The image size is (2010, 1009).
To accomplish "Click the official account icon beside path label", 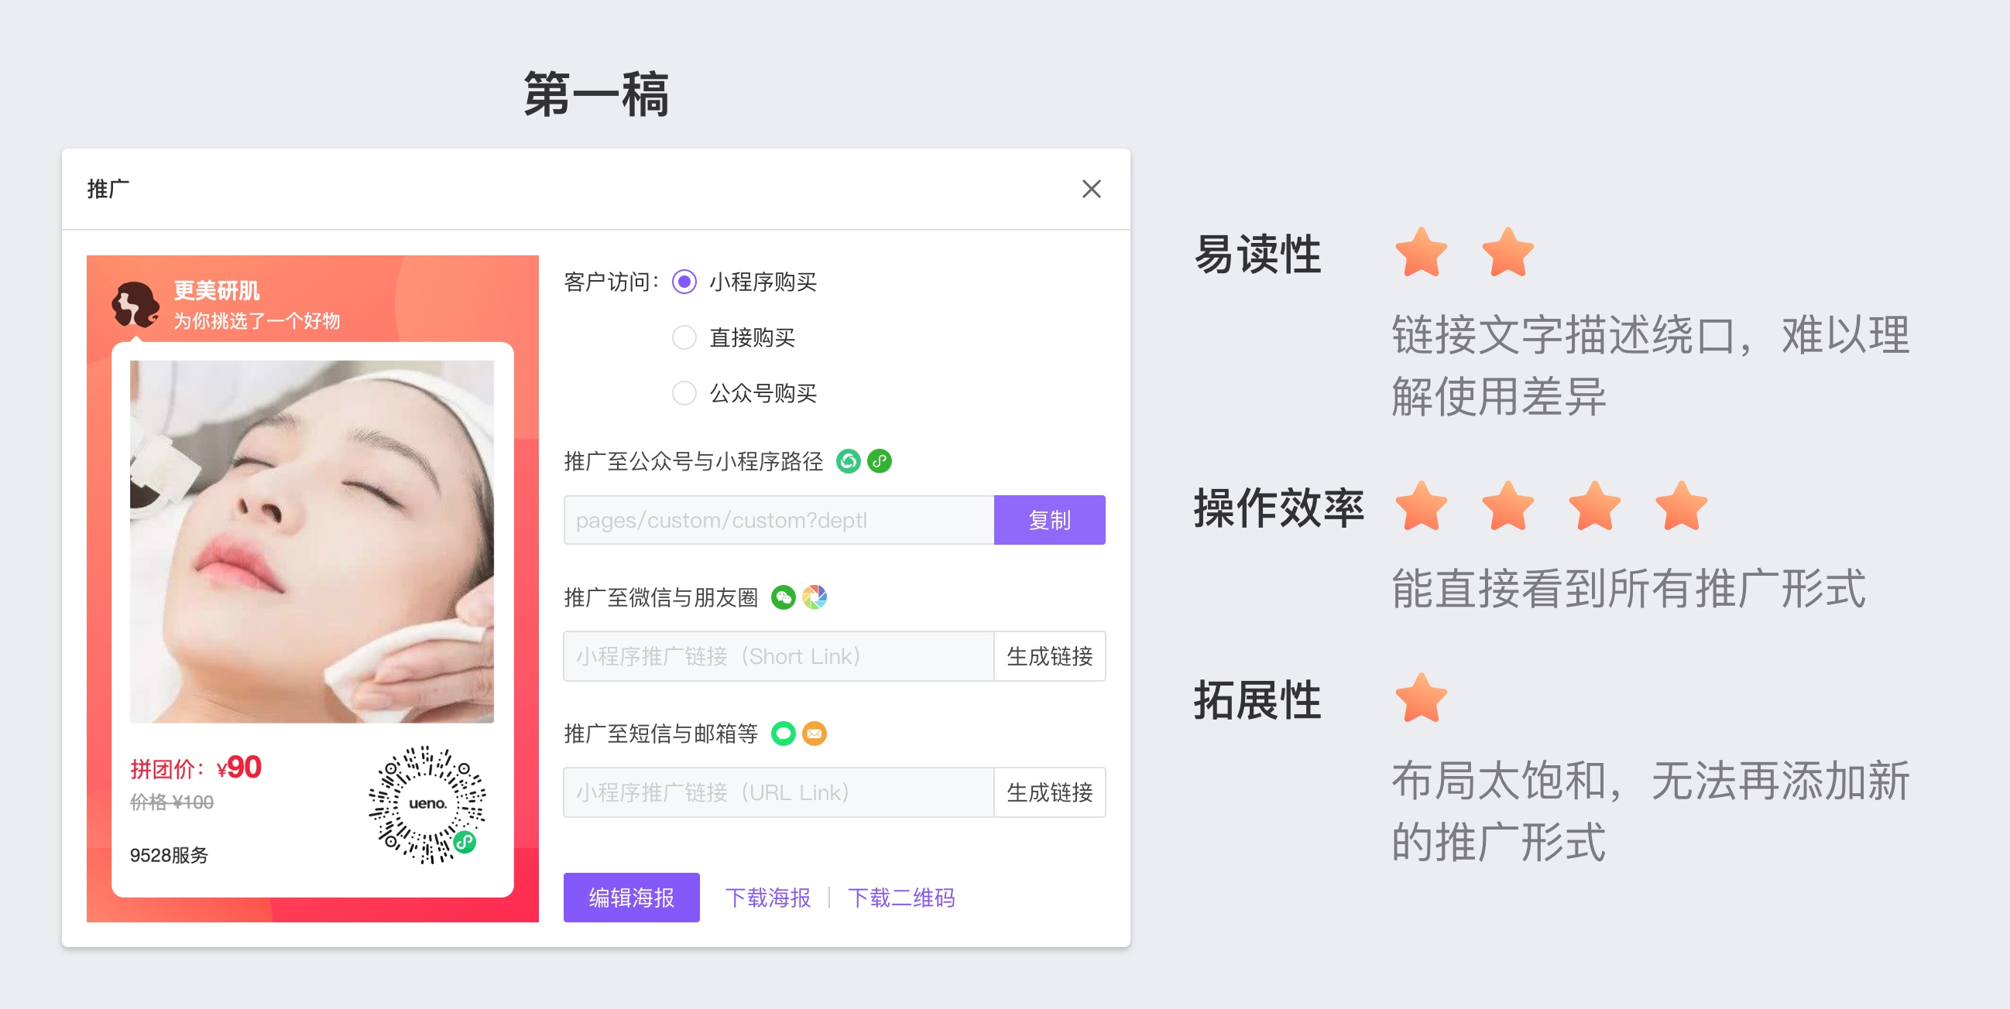I will click(x=848, y=462).
